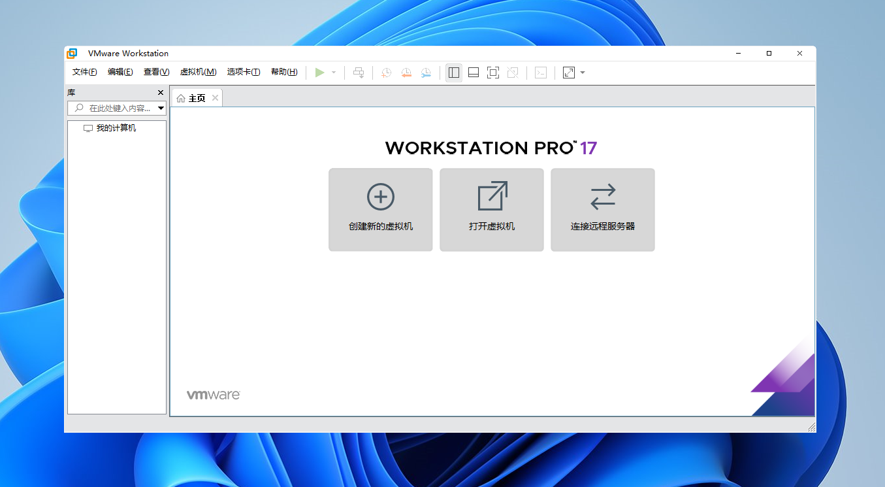Click the send Ctrl+Alt+Del toolbar icon
The width and height of the screenshot is (885, 487).
(359, 73)
